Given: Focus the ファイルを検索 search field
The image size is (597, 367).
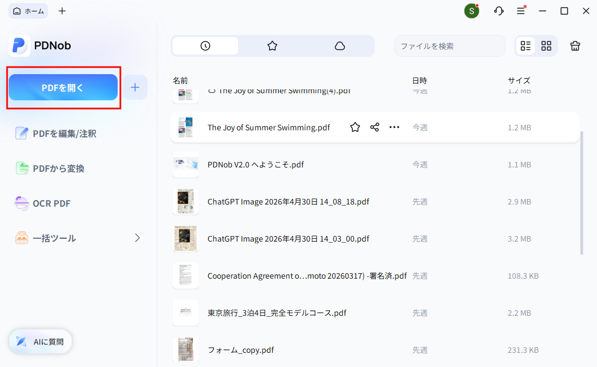Looking at the screenshot, I should click(x=449, y=46).
